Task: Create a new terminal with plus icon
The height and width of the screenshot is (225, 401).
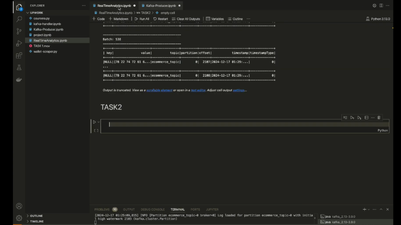Action: [364, 209]
